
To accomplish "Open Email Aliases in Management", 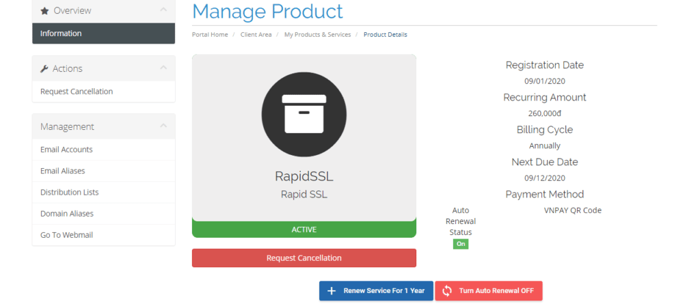I will click(63, 171).
